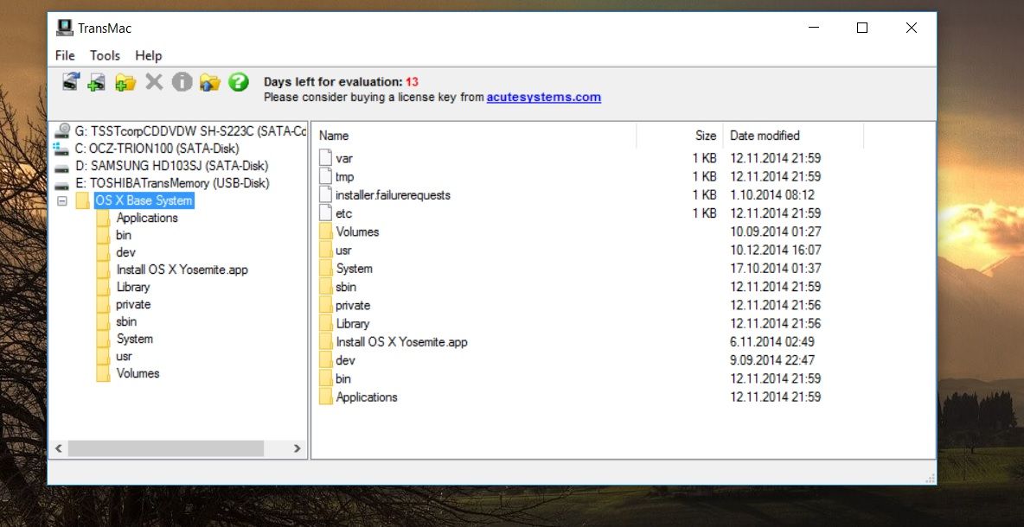The height and width of the screenshot is (527, 1024).
Task: Click the tree horizontal scrollbar thumb
Action: (x=166, y=448)
